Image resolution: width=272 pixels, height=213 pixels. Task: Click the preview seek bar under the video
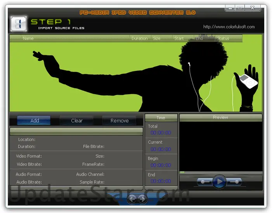coord(220,172)
